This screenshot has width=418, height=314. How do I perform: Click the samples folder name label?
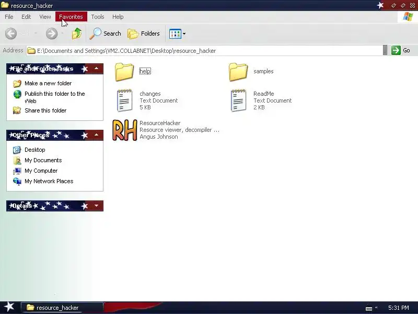tap(263, 71)
